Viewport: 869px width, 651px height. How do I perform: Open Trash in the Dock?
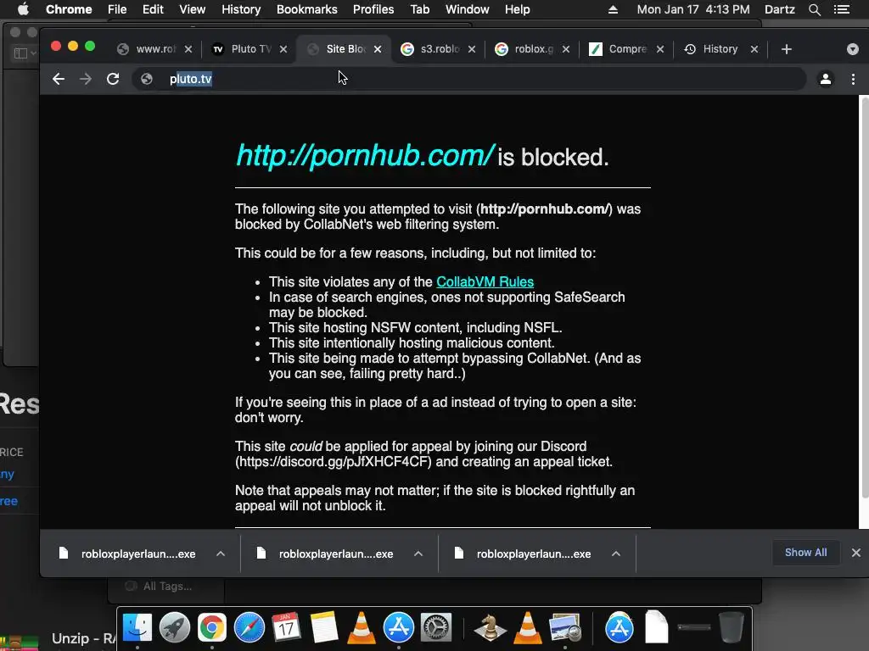tap(731, 628)
